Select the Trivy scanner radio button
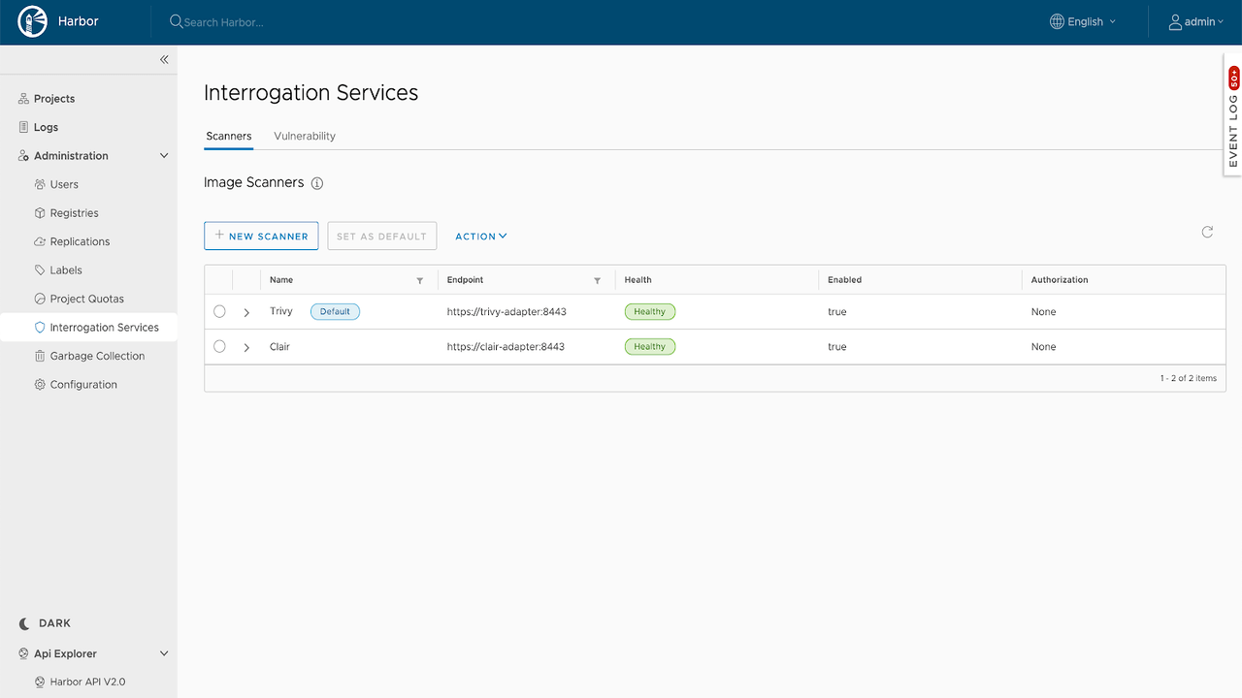This screenshot has height=698, width=1242. click(219, 311)
